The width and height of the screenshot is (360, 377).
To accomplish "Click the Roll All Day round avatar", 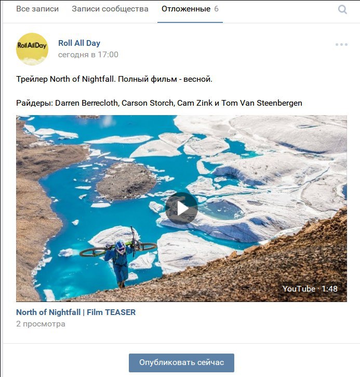I will [32, 49].
